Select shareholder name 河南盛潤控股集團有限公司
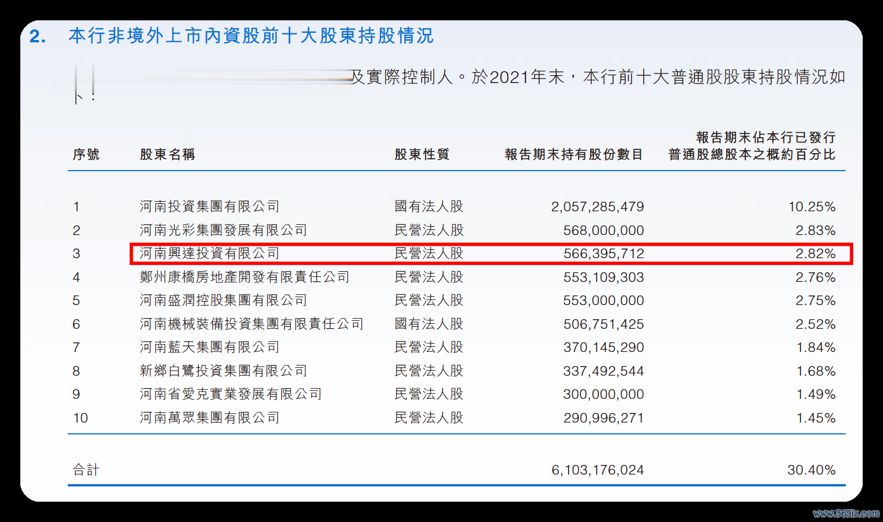 [x=224, y=301]
